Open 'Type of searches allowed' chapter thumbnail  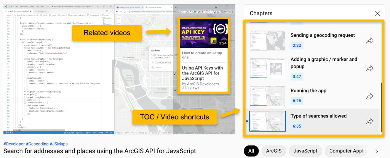coord(267,121)
